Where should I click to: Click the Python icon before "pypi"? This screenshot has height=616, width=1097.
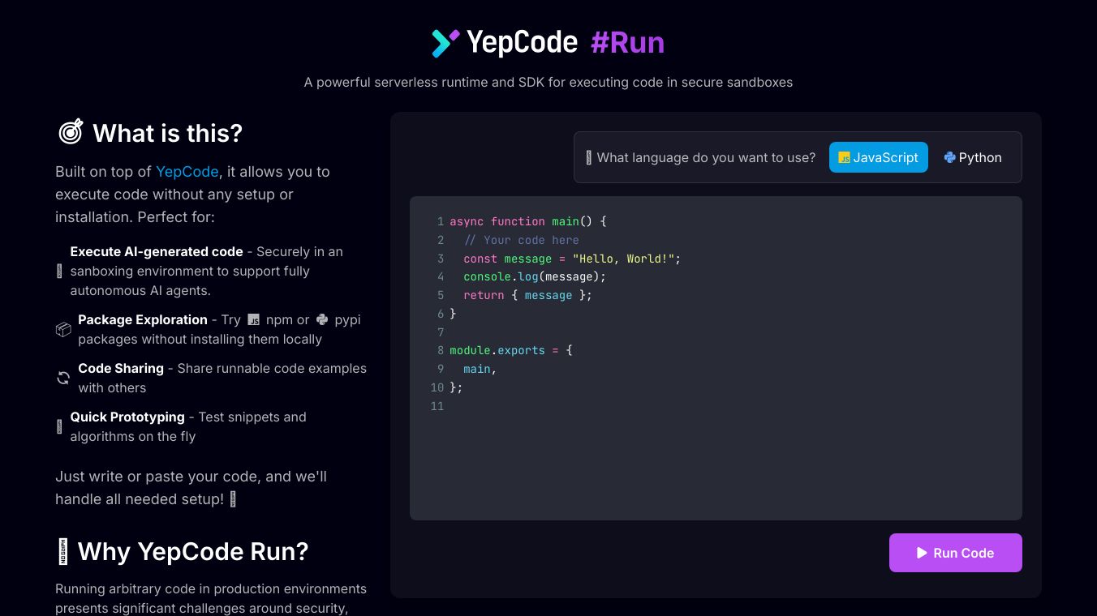(322, 320)
